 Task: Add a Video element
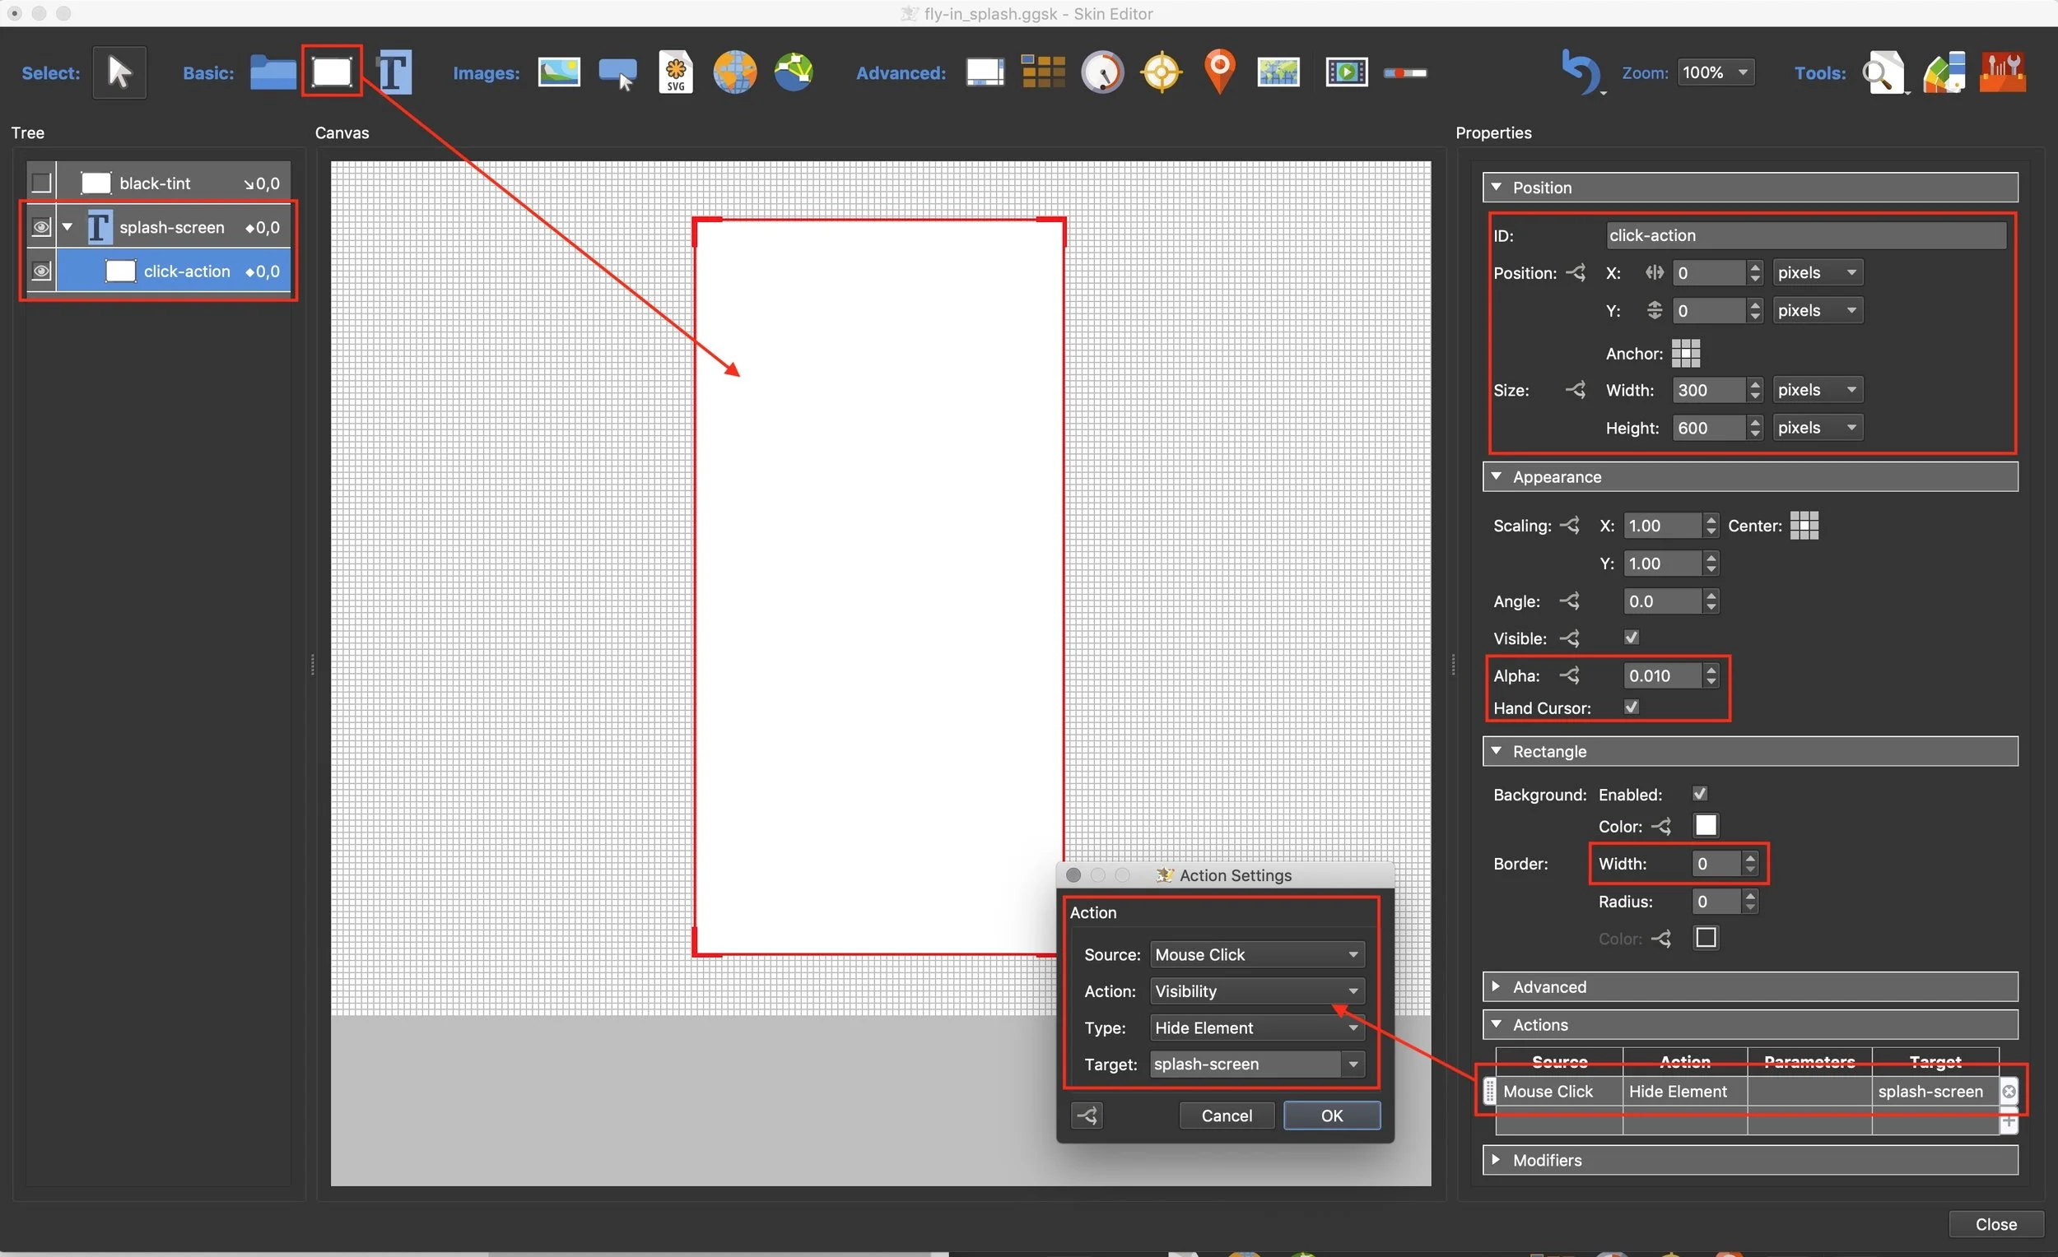(1348, 72)
